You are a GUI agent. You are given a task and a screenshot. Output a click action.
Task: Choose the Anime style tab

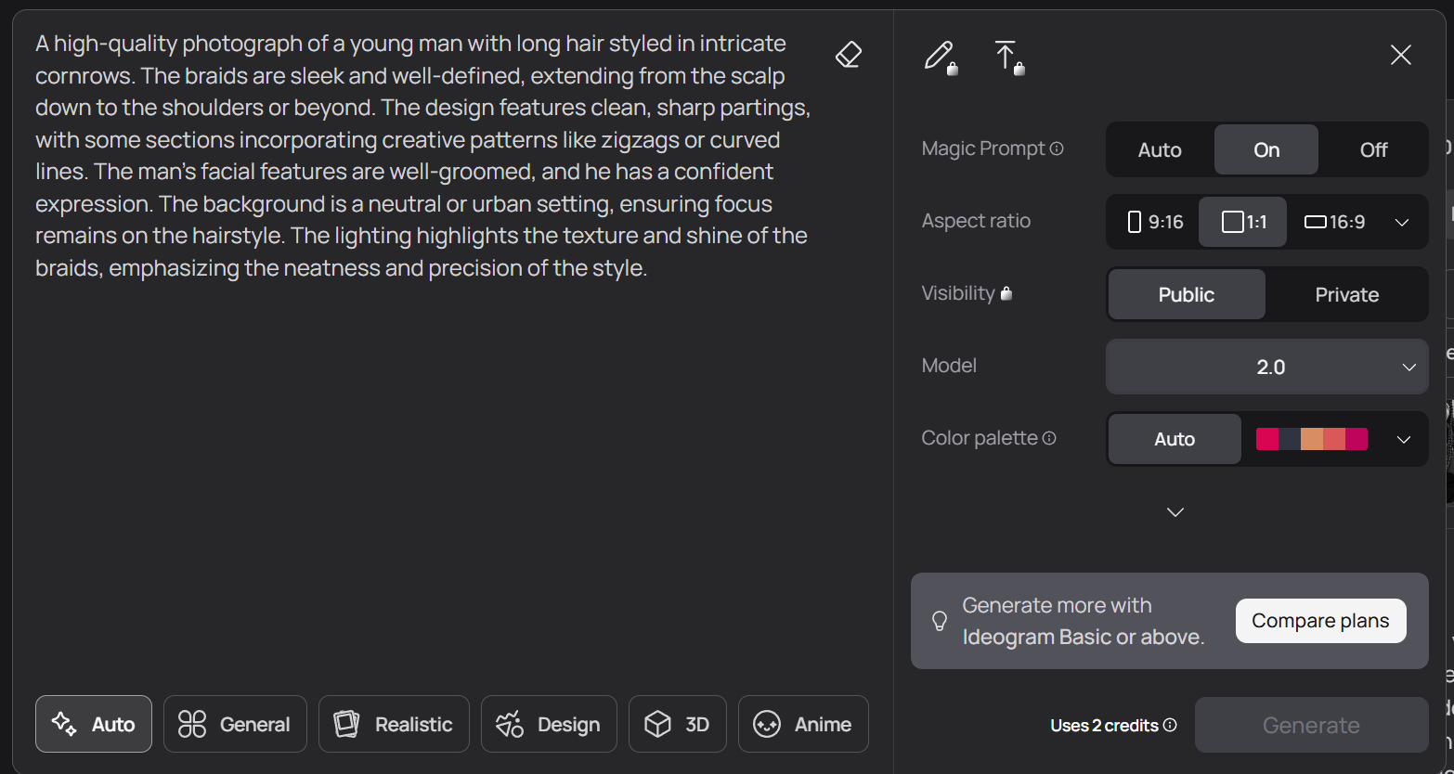[x=803, y=724]
